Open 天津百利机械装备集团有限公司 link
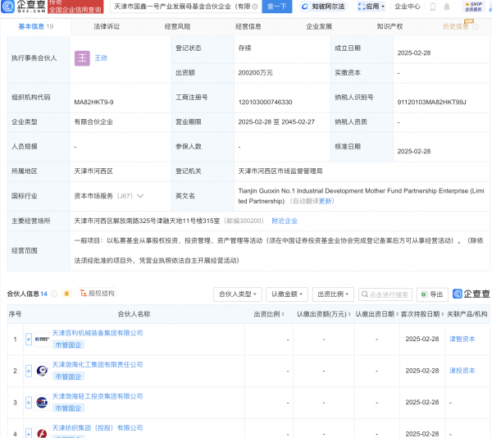This screenshot has width=492, height=438. click(98, 333)
